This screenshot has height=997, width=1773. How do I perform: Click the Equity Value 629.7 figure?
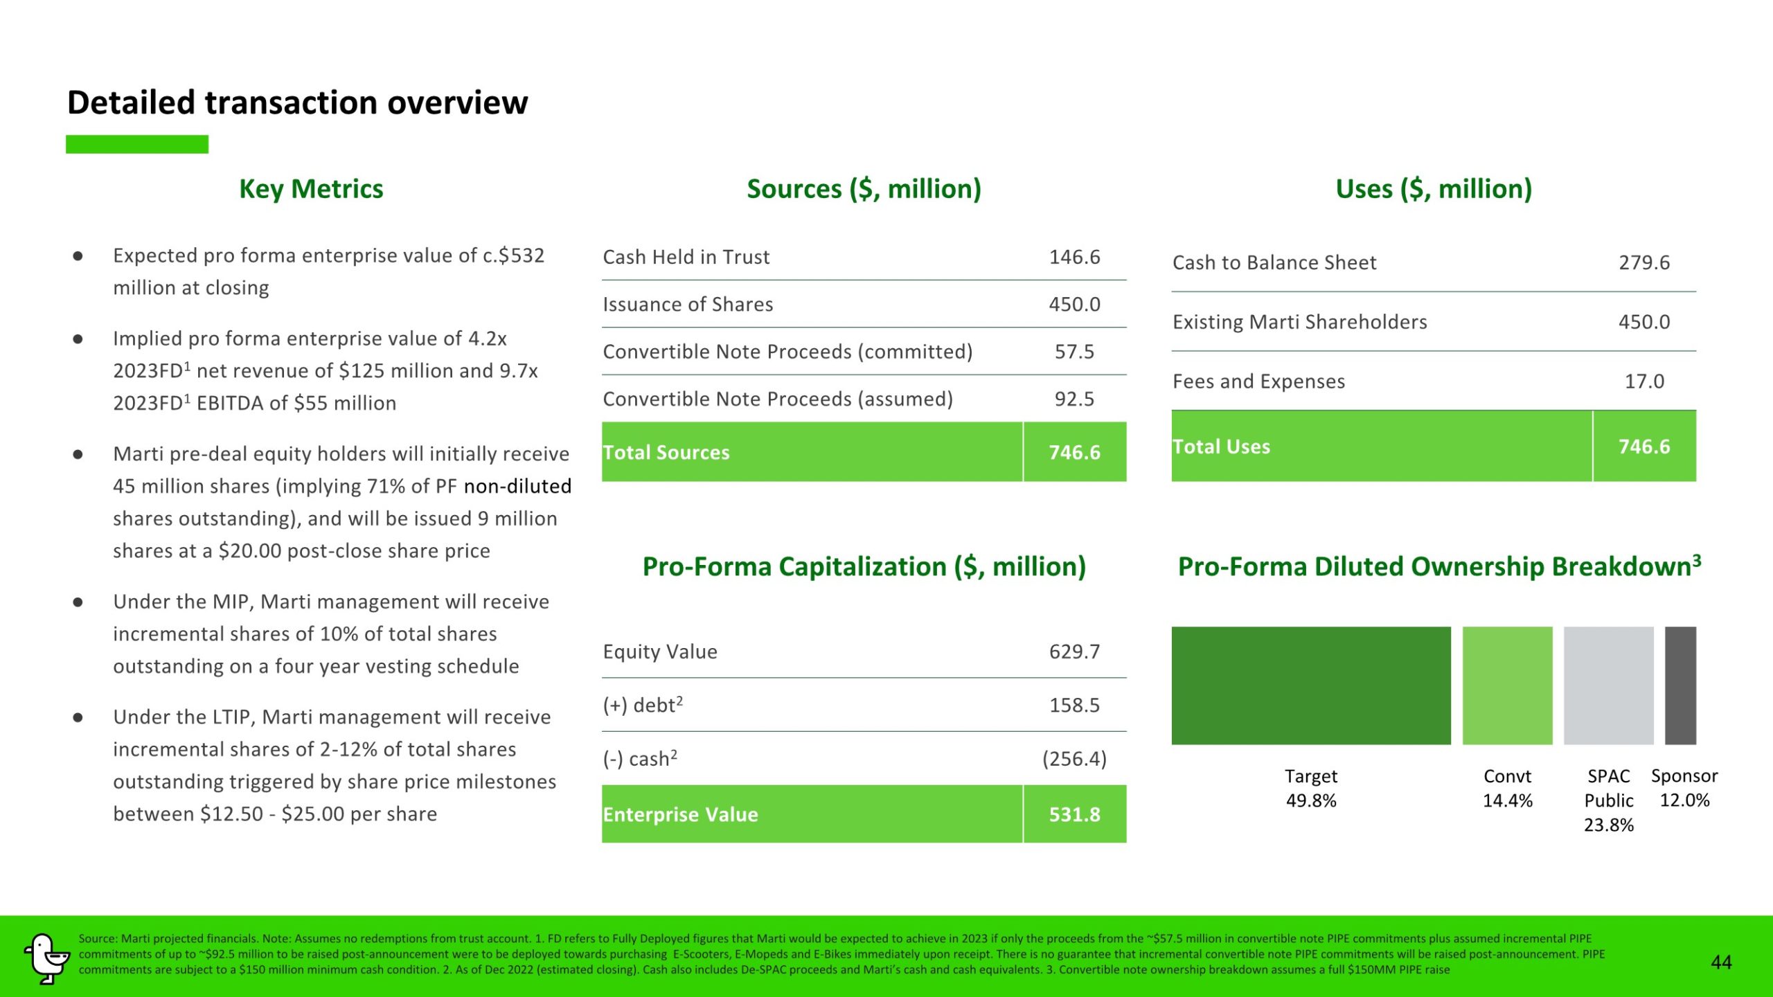point(1074,652)
